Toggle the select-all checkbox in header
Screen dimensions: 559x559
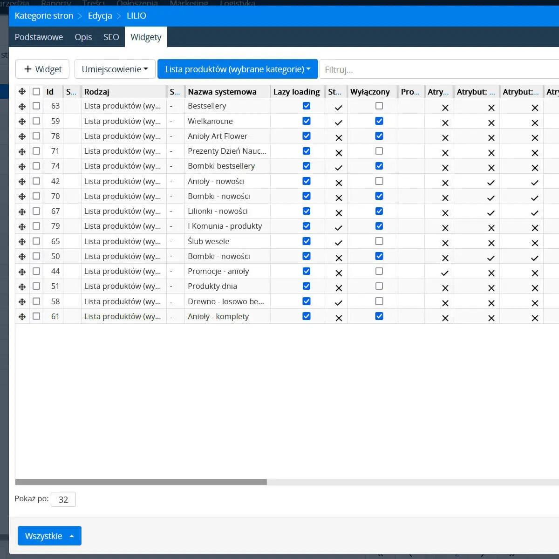pyautogui.click(x=36, y=92)
